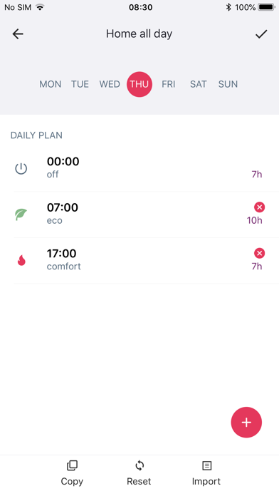The image size is (279, 496).
Task: Tap the back arrow icon
Action: pyautogui.click(x=18, y=33)
